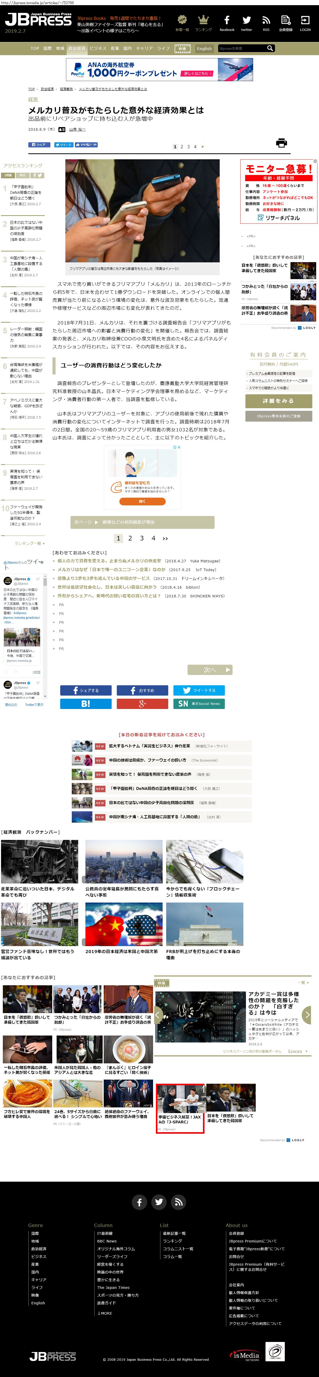Click the article's smartphone photo
This screenshot has width=319, height=1377.
click(x=143, y=211)
